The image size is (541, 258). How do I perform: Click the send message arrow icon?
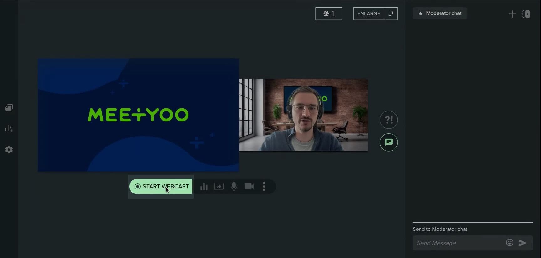(x=523, y=243)
